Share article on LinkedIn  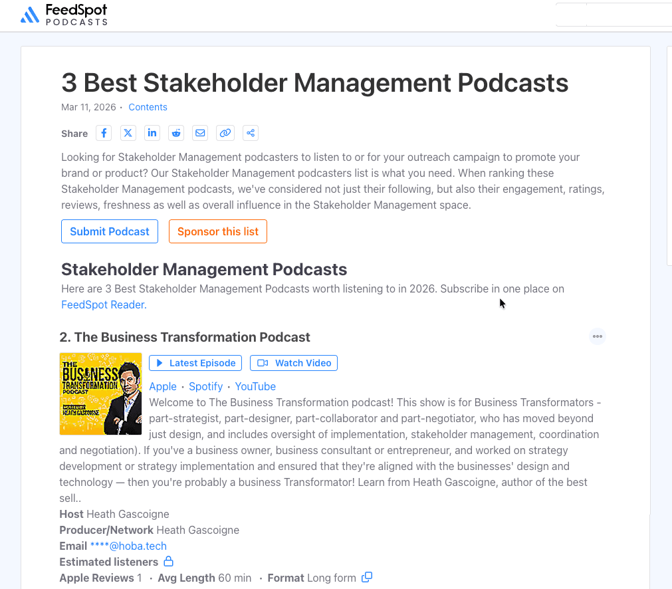pyautogui.click(x=152, y=133)
